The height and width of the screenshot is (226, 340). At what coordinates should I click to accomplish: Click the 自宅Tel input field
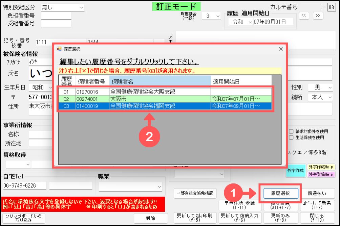click(25, 186)
